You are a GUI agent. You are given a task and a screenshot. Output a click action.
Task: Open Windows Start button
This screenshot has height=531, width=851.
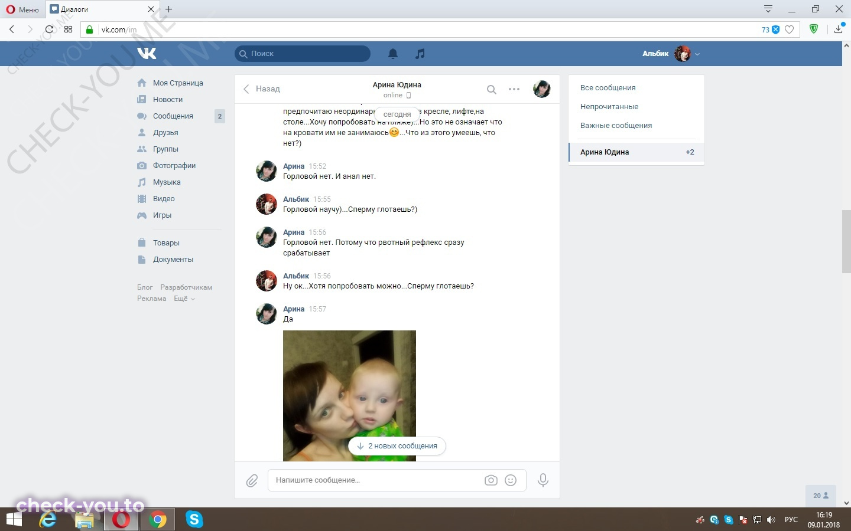(x=14, y=520)
